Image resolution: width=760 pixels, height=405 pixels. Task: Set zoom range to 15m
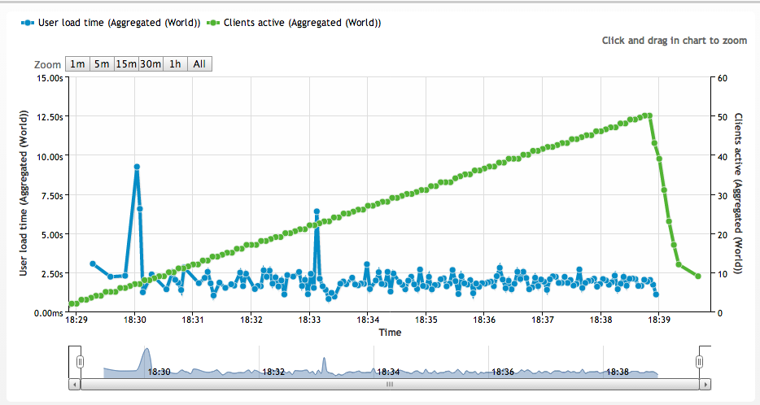(x=126, y=64)
